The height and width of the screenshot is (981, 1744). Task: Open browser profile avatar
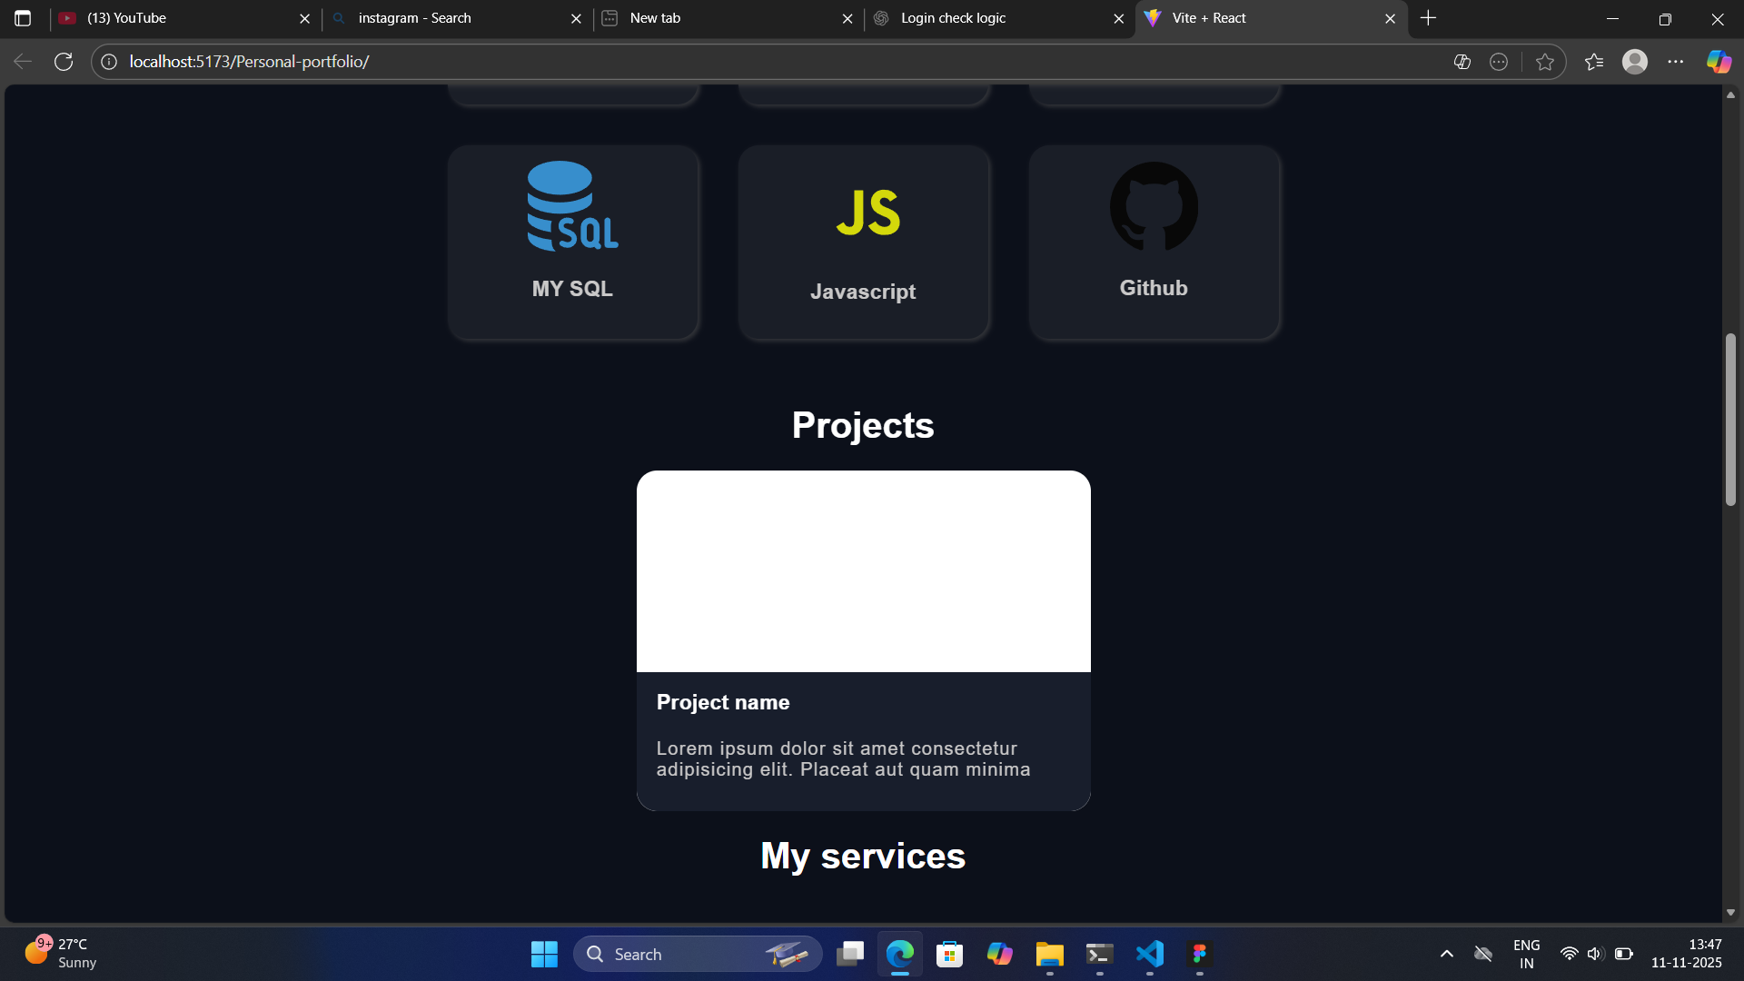tap(1635, 62)
